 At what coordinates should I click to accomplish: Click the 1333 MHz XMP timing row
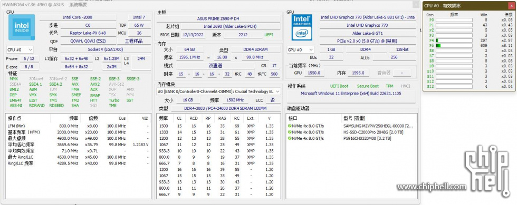218,132
